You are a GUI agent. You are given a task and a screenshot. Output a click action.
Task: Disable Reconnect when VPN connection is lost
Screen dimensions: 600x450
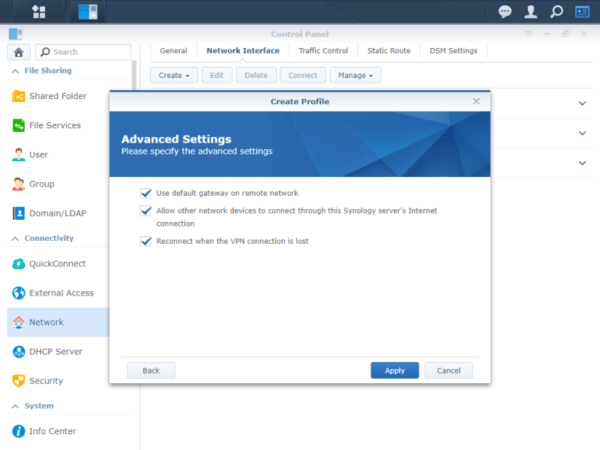pyautogui.click(x=145, y=241)
